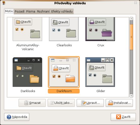Image resolution: width=140 pixels, height=125 pixels.
Task: Switch to the Motiv tab
Action: pos(9,11)
